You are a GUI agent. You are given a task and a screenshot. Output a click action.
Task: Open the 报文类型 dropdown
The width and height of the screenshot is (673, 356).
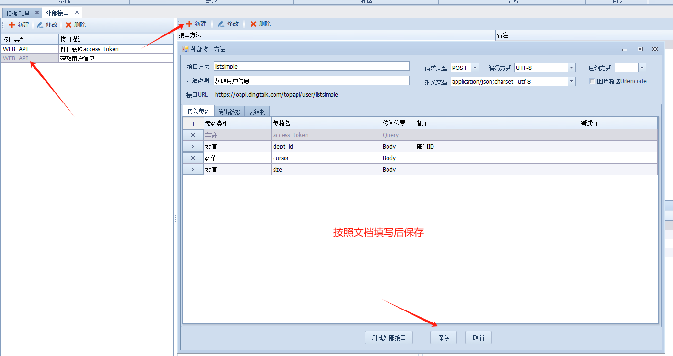[571, 82]
